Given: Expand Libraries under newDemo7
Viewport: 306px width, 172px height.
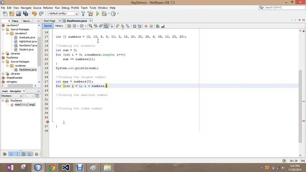Looking at the screenshot, I should coord(3,54).
